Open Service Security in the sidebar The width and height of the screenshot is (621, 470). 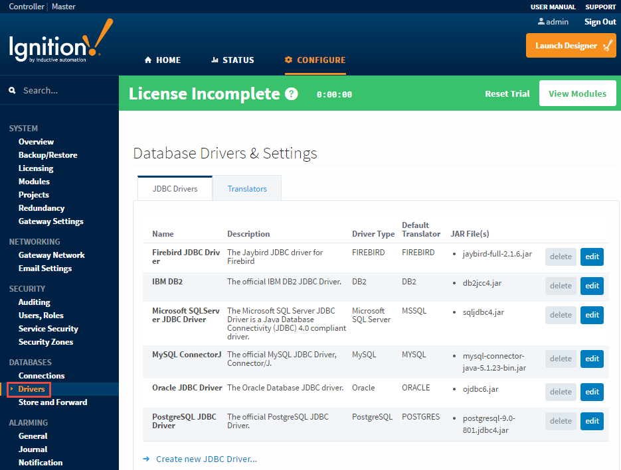tap(48, 329)
